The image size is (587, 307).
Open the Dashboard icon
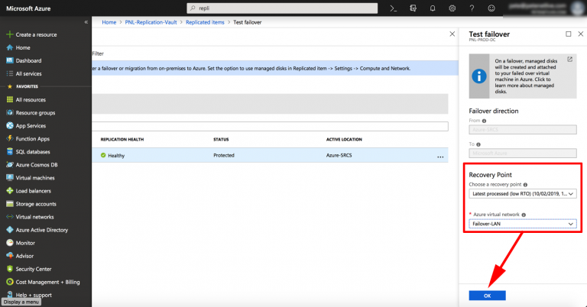(10, 60)
